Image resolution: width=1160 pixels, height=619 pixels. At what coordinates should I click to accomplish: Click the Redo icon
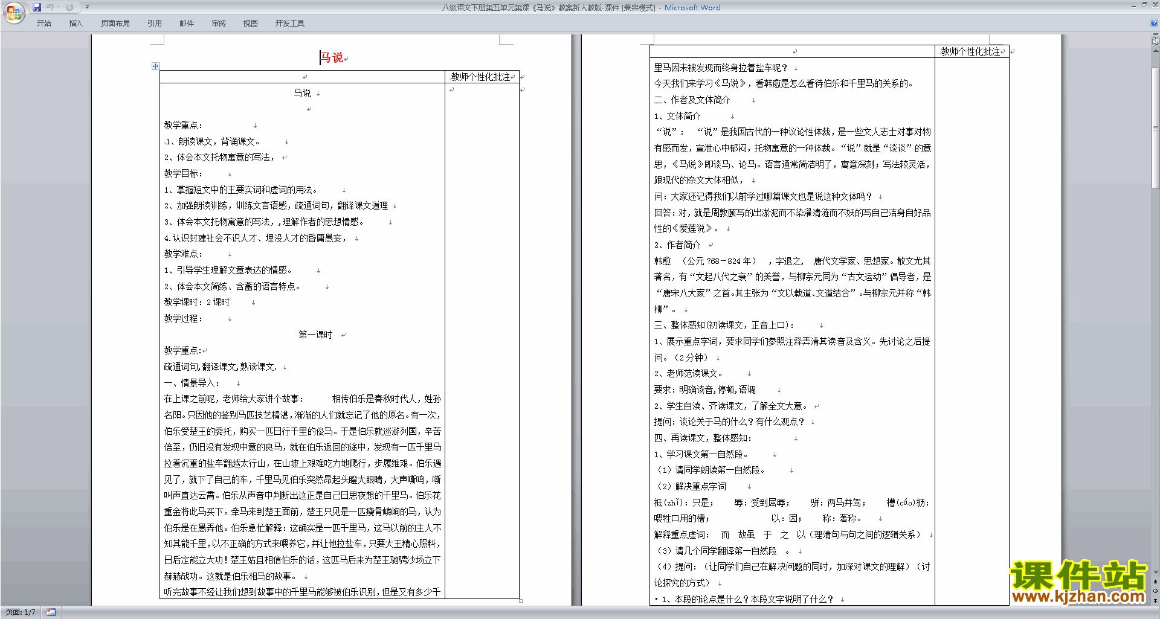pyautogui.click(x=69, y=7)
